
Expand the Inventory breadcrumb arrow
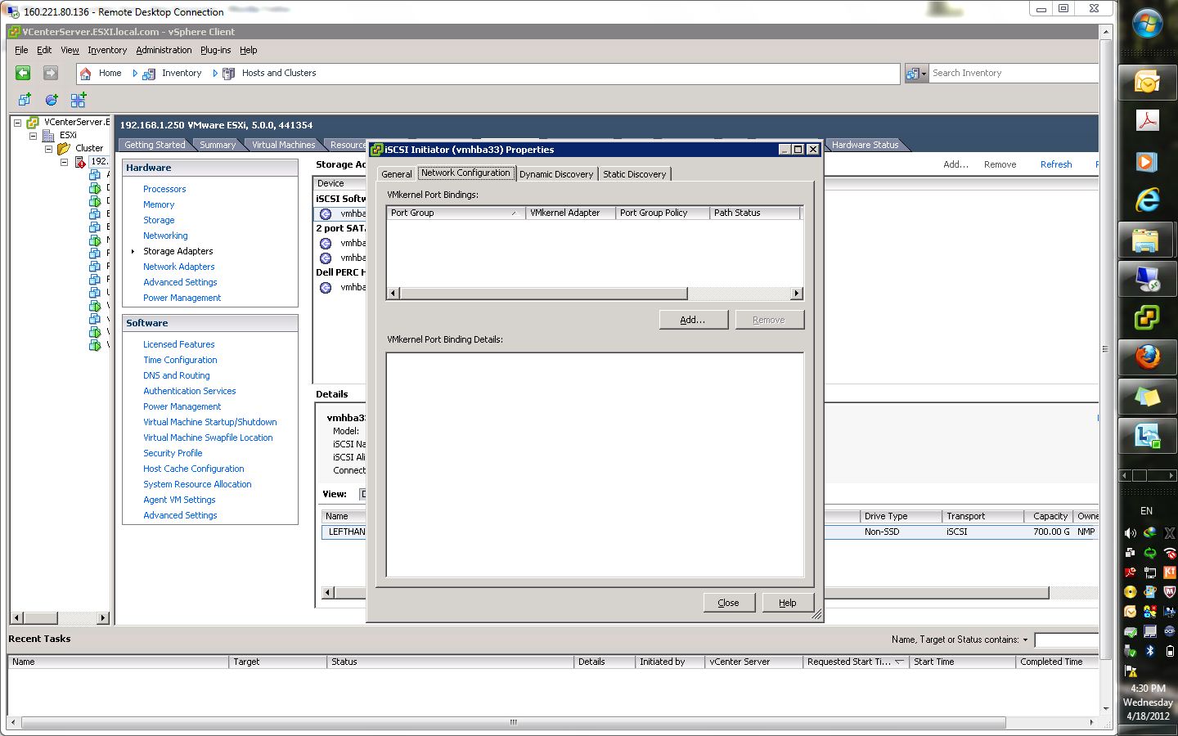[215, 74]
